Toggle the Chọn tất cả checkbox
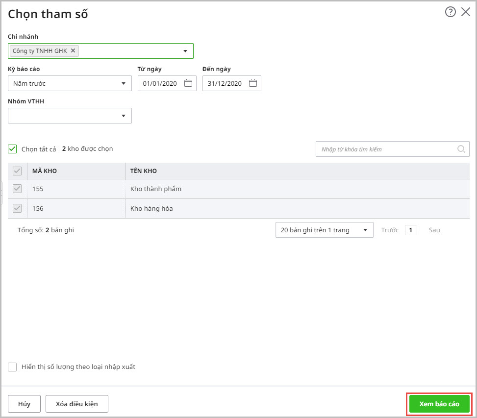This screenshot has height=418, width=477. [x=13, y=149]
